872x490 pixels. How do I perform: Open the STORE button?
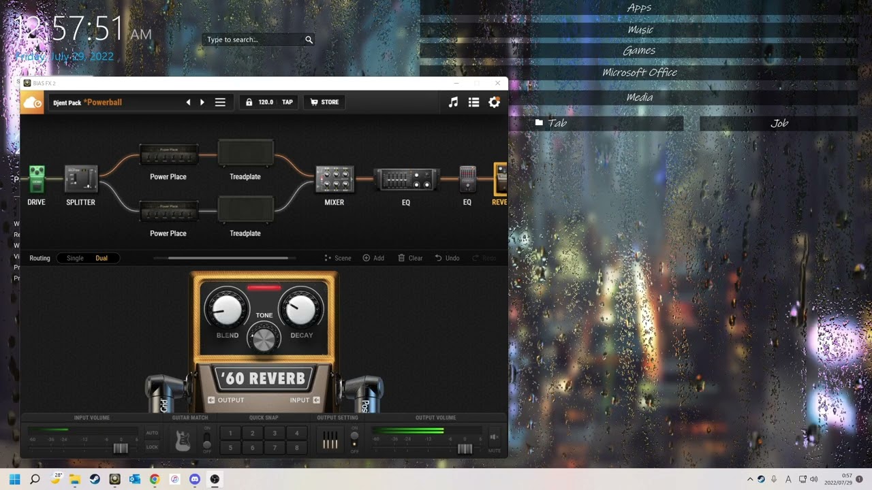[324, 102]
